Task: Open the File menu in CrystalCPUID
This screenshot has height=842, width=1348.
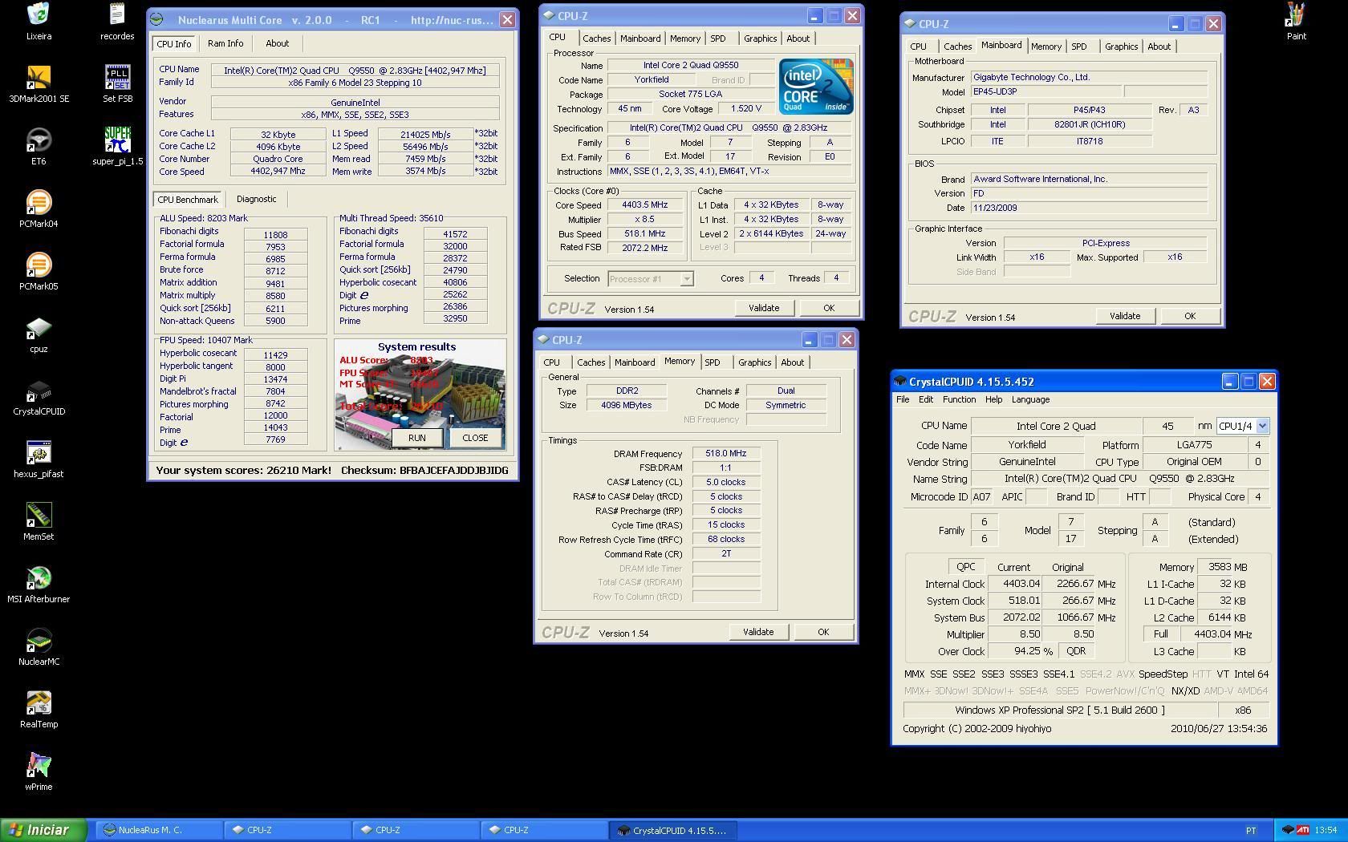Action: point(903,399)
